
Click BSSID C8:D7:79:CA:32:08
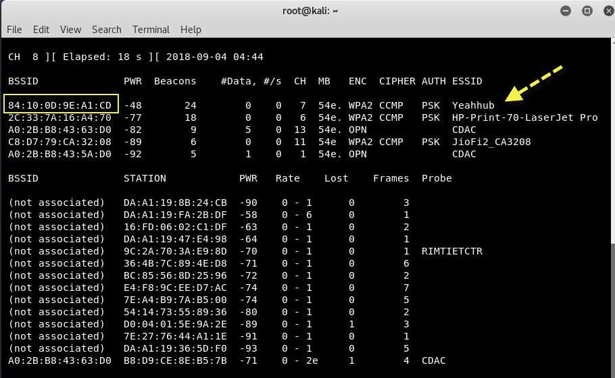60,142
